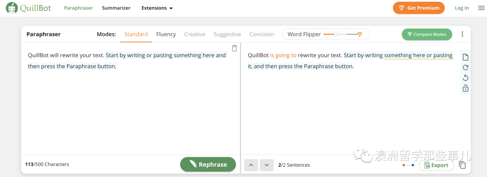Click the lock icon beside output
This screenshot has width=487, height=177.
[x=465, y=88]
